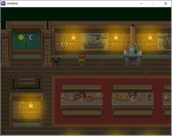The image size is (172, 136).
Task: Click the wall lantern beside the green picture
Action: [x=31, y=105]
